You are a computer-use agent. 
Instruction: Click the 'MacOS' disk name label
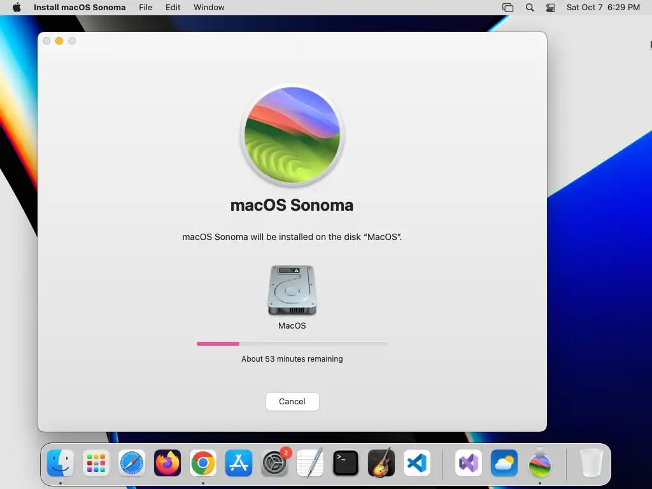pyautogui.click(x=292, y=325)
